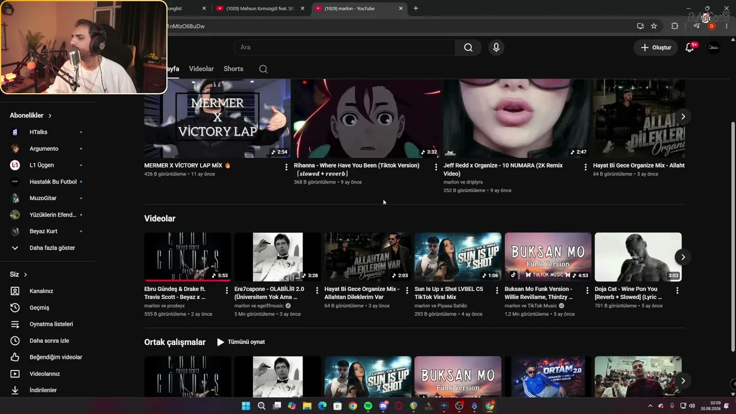Viewport: 736px width, 414px height.
Task: Play the MERMER X VICTORY LAP thumbnail
Action: (x=217, y=118)
